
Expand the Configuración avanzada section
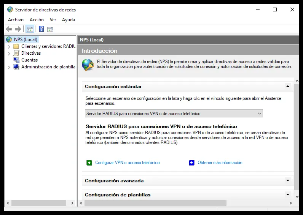click(x=287, y=180)
